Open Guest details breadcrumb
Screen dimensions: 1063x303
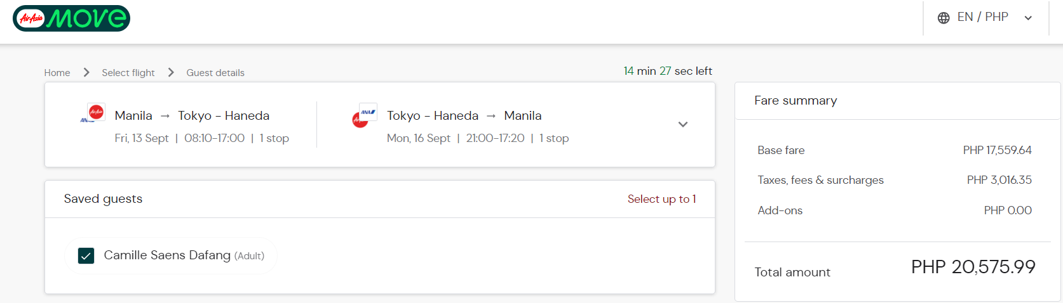click(x=215, y=72)
